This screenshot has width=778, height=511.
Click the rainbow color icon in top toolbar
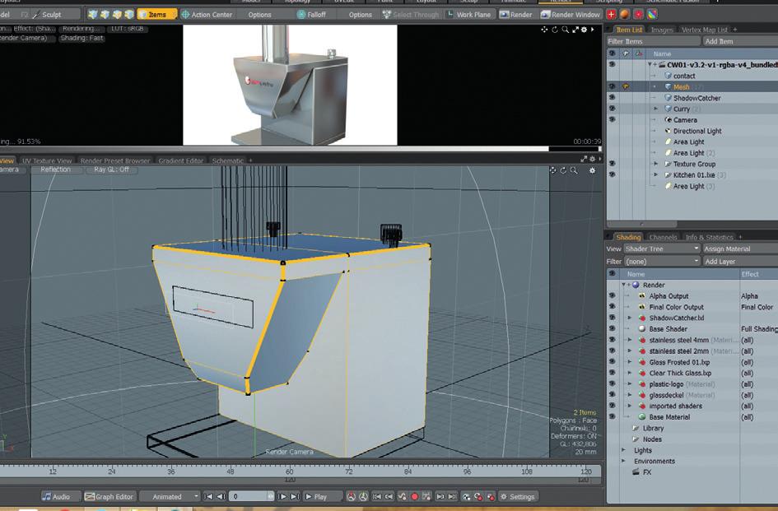tap(653, 14)
